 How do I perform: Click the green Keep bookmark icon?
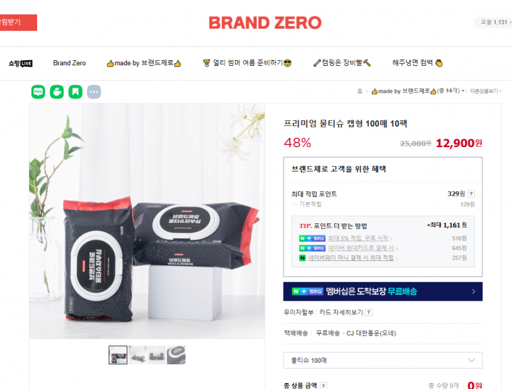point(76,91)
